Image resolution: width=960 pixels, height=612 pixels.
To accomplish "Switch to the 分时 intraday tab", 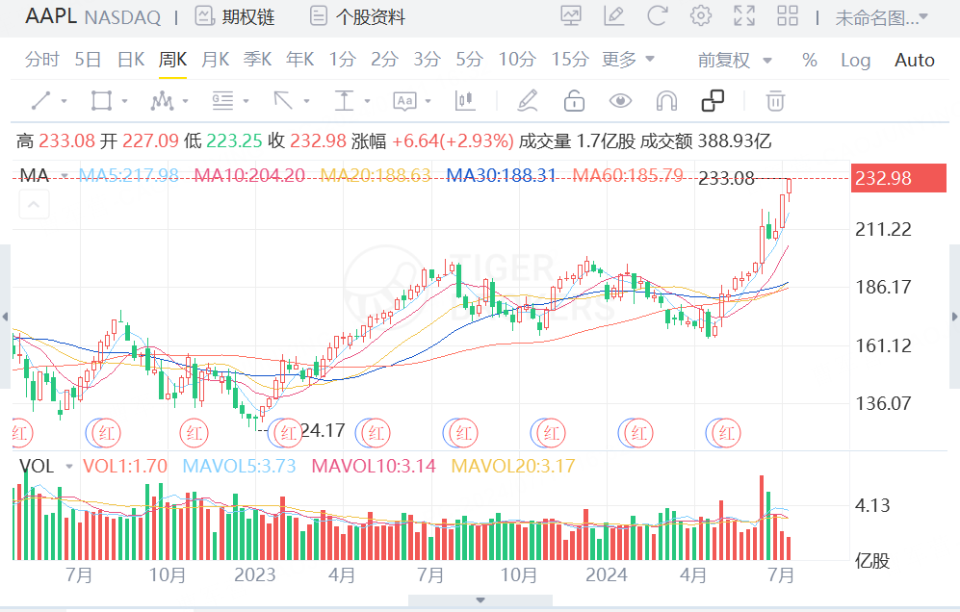I will [41, 60].
